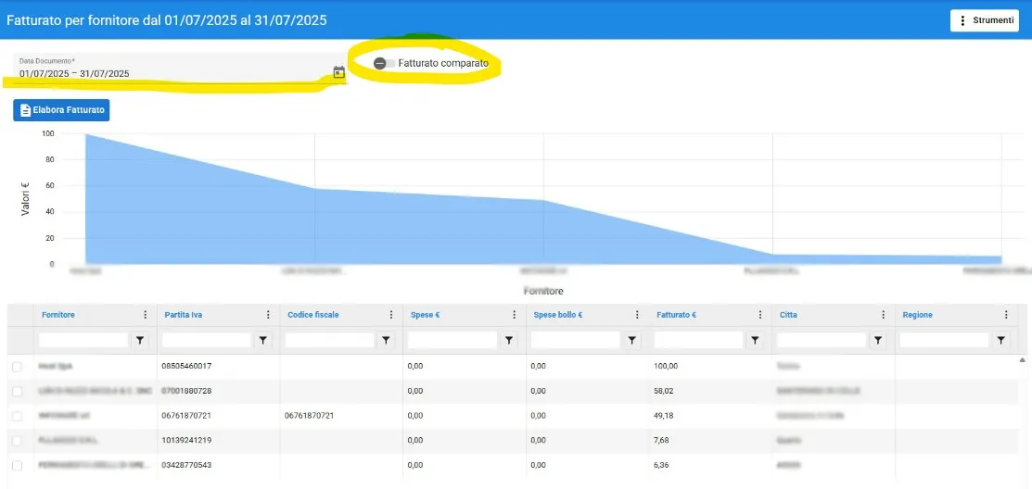Select the Fatturato value 100,00
This screenshot has height=489, width=1032.
pos(666,366)
